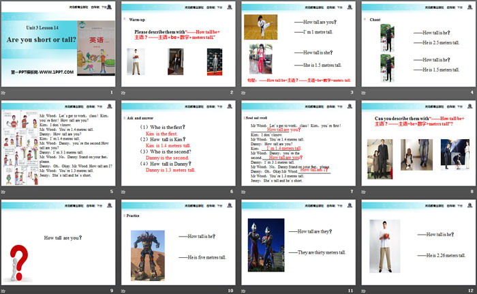Click the animation star icon under slide 11
Image resolution: width=477 pixels, height=294 pixels.
coord(243,291)
